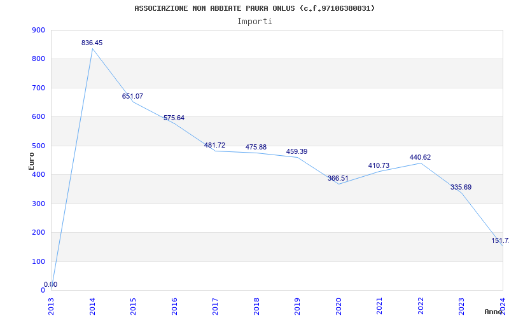509x318 pixels.
Task: Select the 0.00 data label
Action: tap(51, 285)
